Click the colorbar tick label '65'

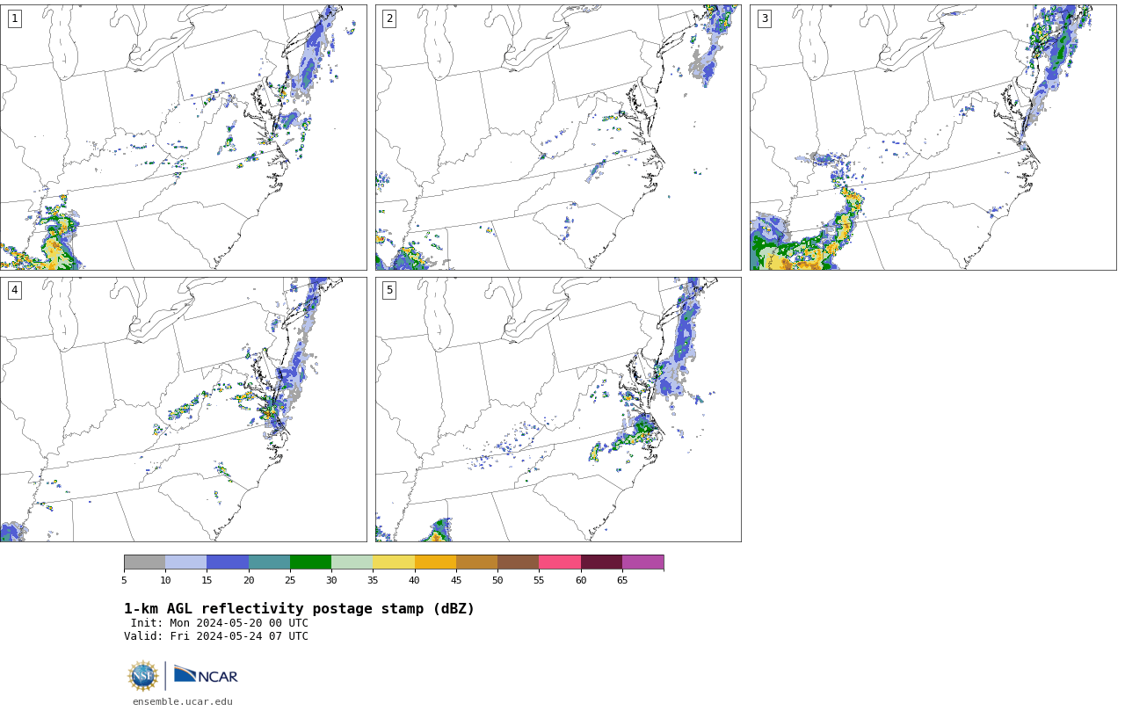click(622, 580)
